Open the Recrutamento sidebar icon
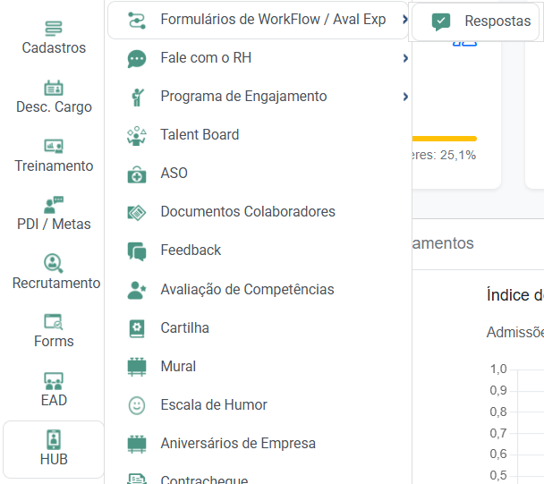Viewport: 544px width, 484px height. (54, 264)
